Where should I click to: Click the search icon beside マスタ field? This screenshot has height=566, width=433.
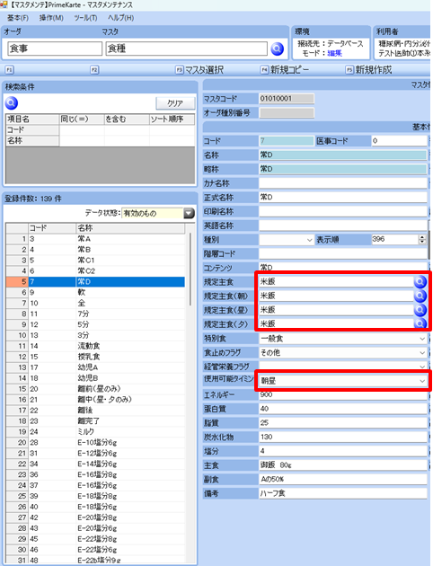pyautogui.click(x=277, y=49)
